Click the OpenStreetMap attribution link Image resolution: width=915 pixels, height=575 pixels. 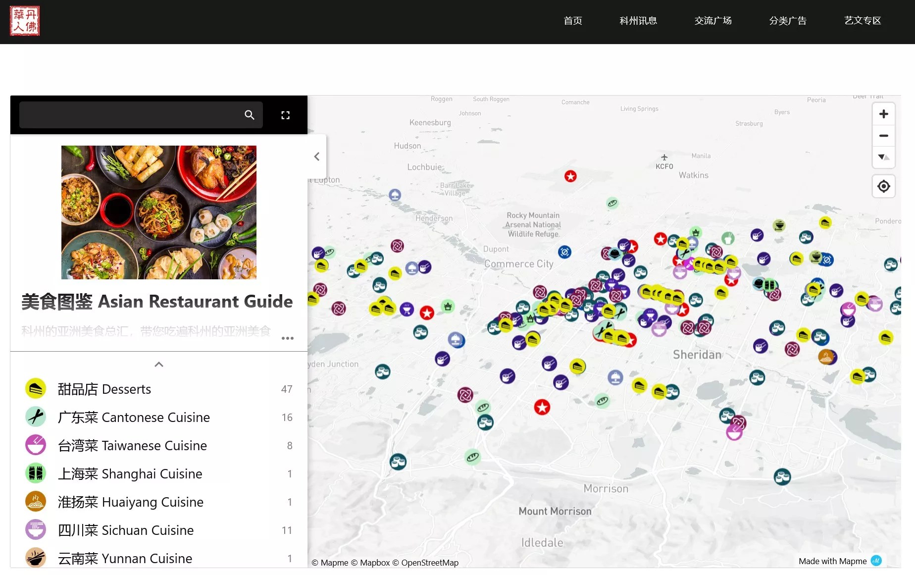pyautogui.click(x=429, y=563)
